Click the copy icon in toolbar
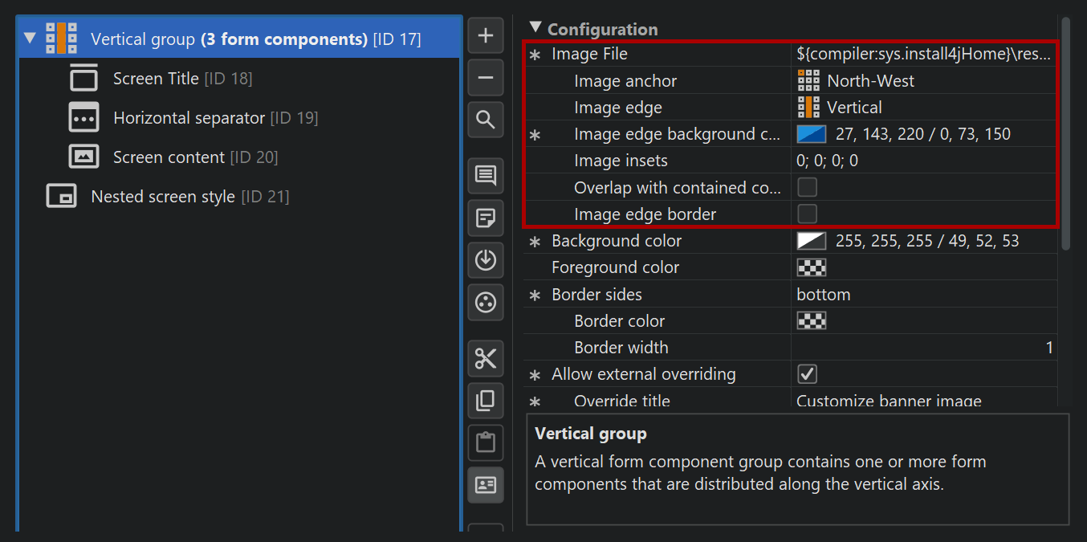The height and width of the screenshot is (542, 1087). pyautogui.click(x=486, y=401)
